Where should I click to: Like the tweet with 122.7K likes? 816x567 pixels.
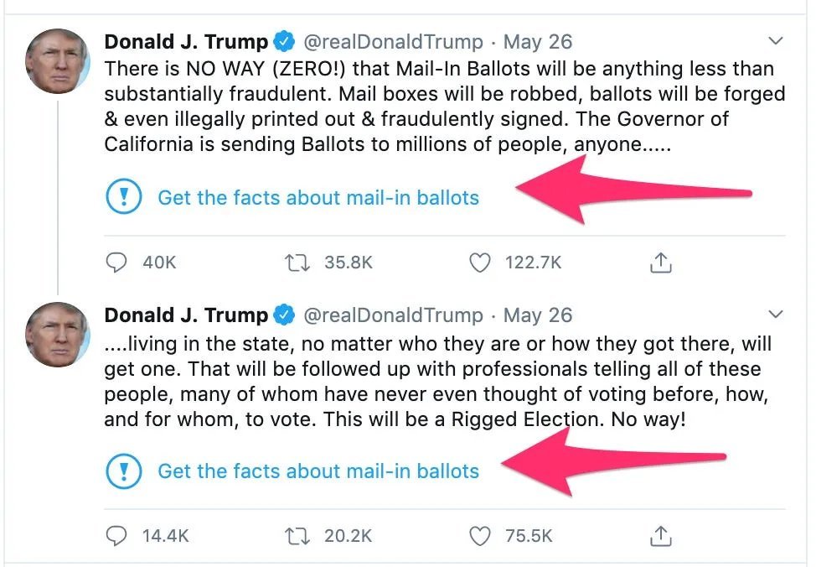[x=478, y=263]
